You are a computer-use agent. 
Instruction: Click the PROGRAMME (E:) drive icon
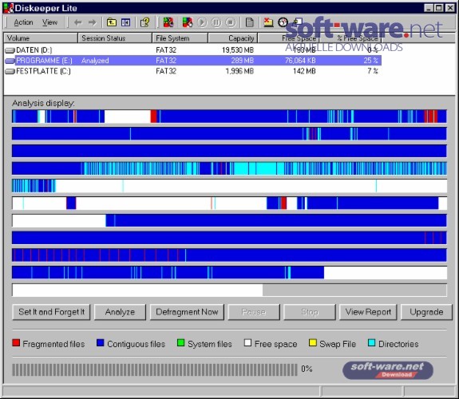[10, 61]
